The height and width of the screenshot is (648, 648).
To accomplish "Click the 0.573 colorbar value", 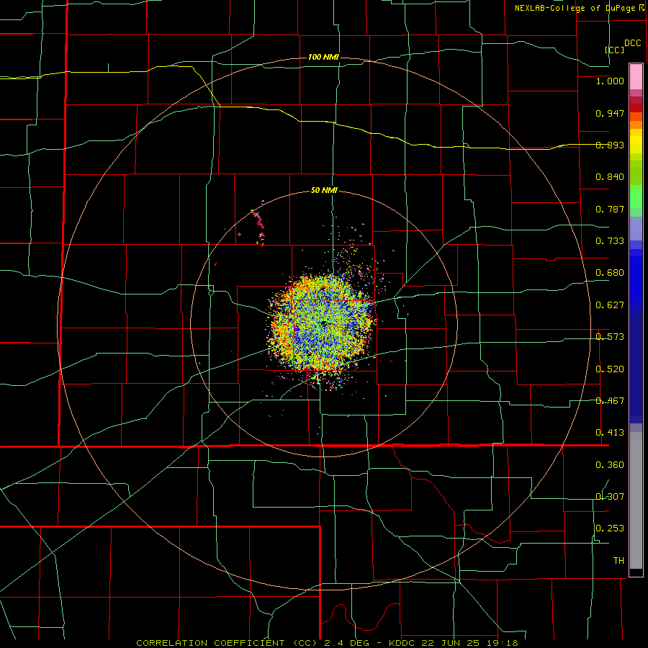I will pyautogui.click(x=610, y=337).
